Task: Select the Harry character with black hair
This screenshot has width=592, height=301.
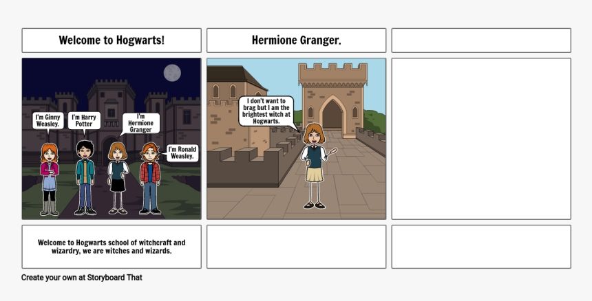Action: (x=85, y=178)
